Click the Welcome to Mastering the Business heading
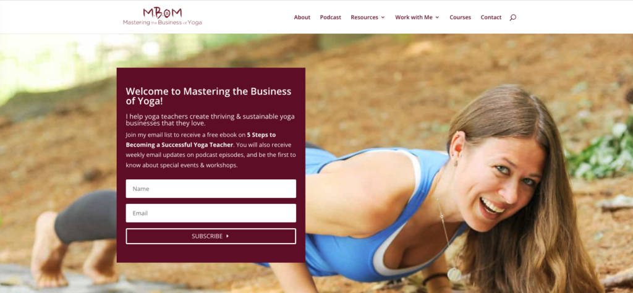The width and height of the screenshot is (633, 293). 208,96
